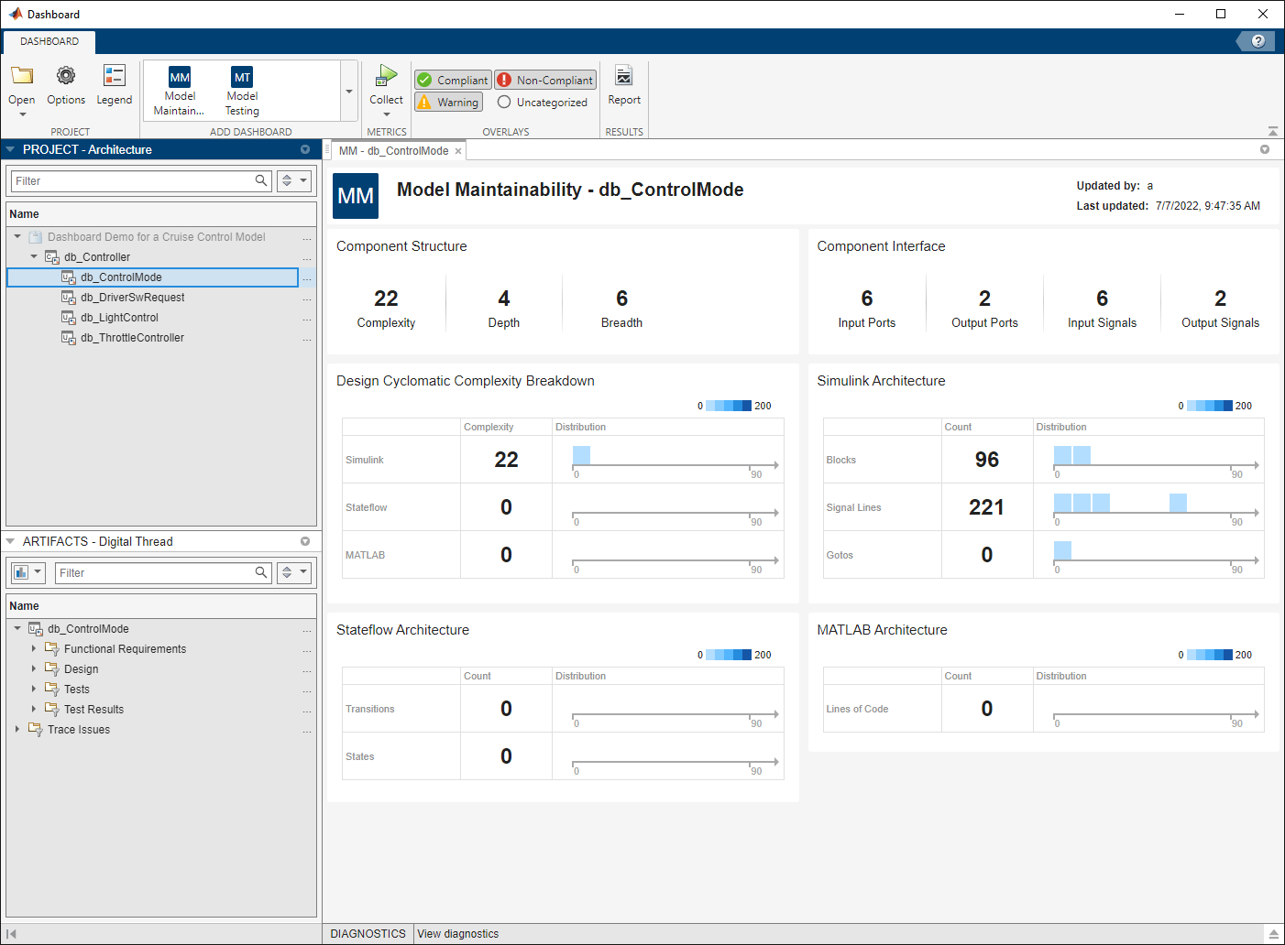Click View diagnostics link
The width and height of the screenshot is (1285, 945).
click(458, 934)
